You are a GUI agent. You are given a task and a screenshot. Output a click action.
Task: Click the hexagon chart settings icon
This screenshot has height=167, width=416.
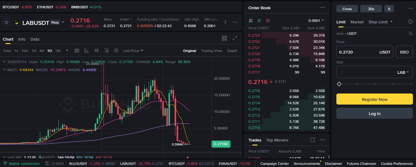tap(116, 50)
